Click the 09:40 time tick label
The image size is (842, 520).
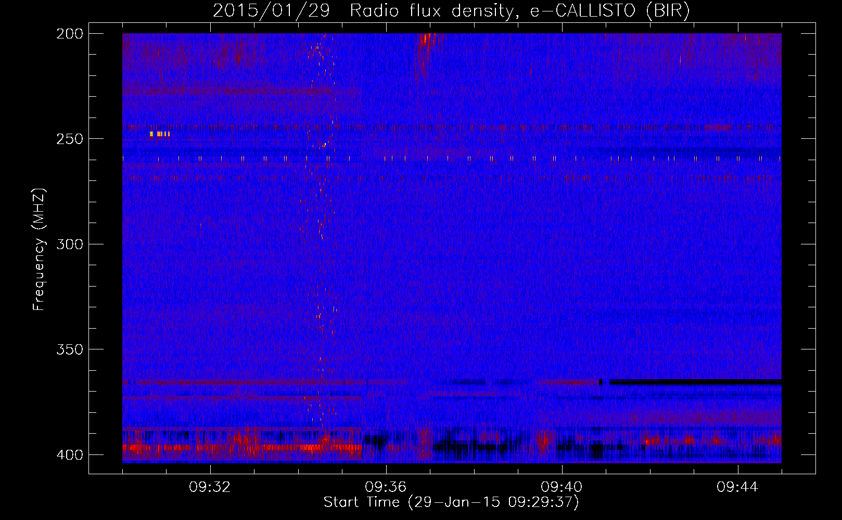pyautogui.click(x=562, y=487)
